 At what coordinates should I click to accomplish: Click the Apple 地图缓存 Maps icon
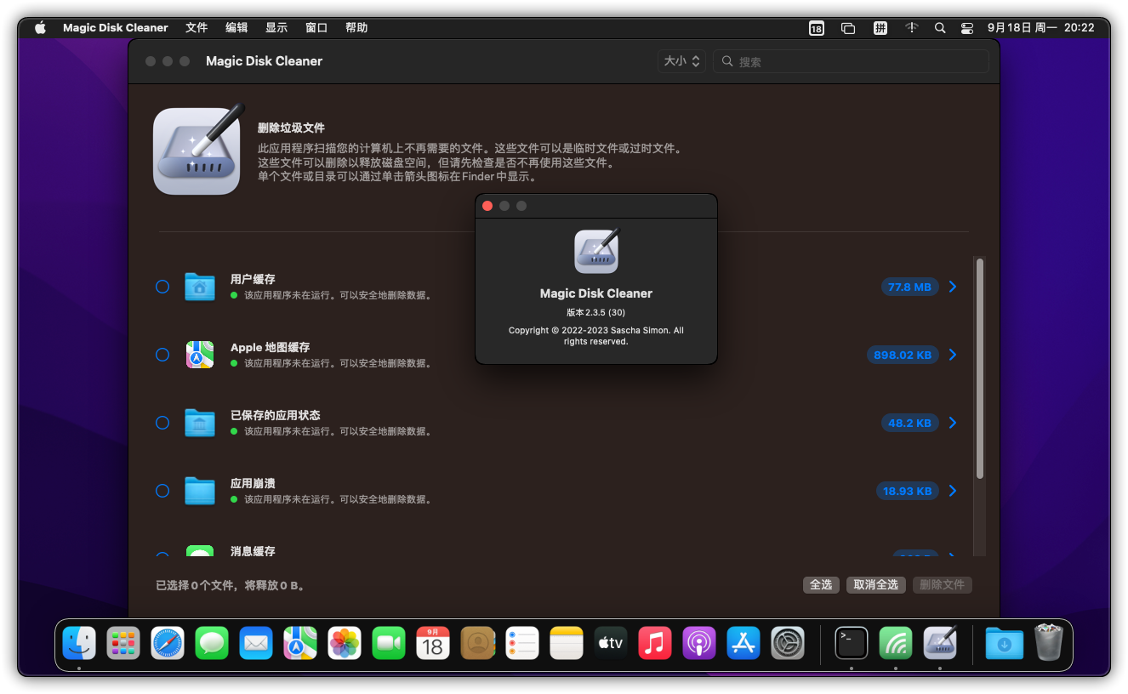click(x=200, y=355)
